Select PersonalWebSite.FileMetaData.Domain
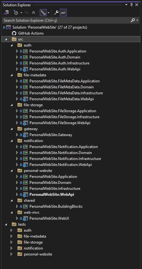The height and width of the screenshot is (269, 142). click(x=61, y=87)
